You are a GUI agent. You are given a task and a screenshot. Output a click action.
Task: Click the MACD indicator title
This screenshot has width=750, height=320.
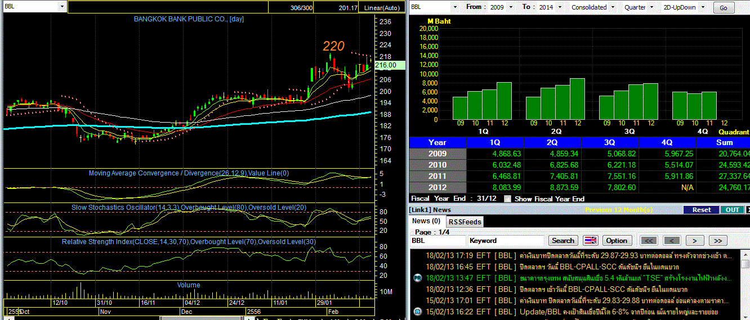click(x=189, y=173)
